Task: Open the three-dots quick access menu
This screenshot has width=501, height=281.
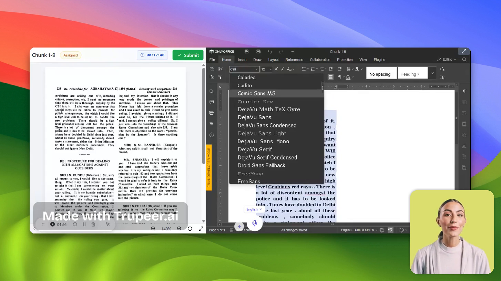Action: [292, 52]
